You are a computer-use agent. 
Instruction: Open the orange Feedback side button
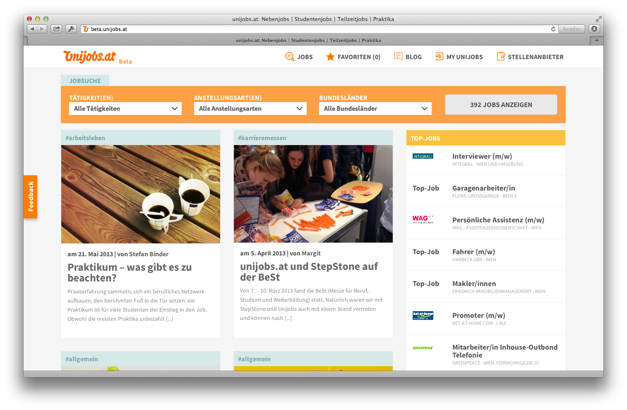[31, 197]
